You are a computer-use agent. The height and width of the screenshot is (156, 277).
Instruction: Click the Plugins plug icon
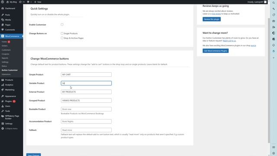tap(3, 101)
